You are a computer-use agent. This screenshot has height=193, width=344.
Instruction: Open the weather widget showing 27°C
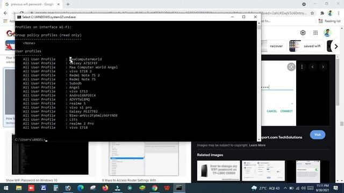click(x=266, y=188)
